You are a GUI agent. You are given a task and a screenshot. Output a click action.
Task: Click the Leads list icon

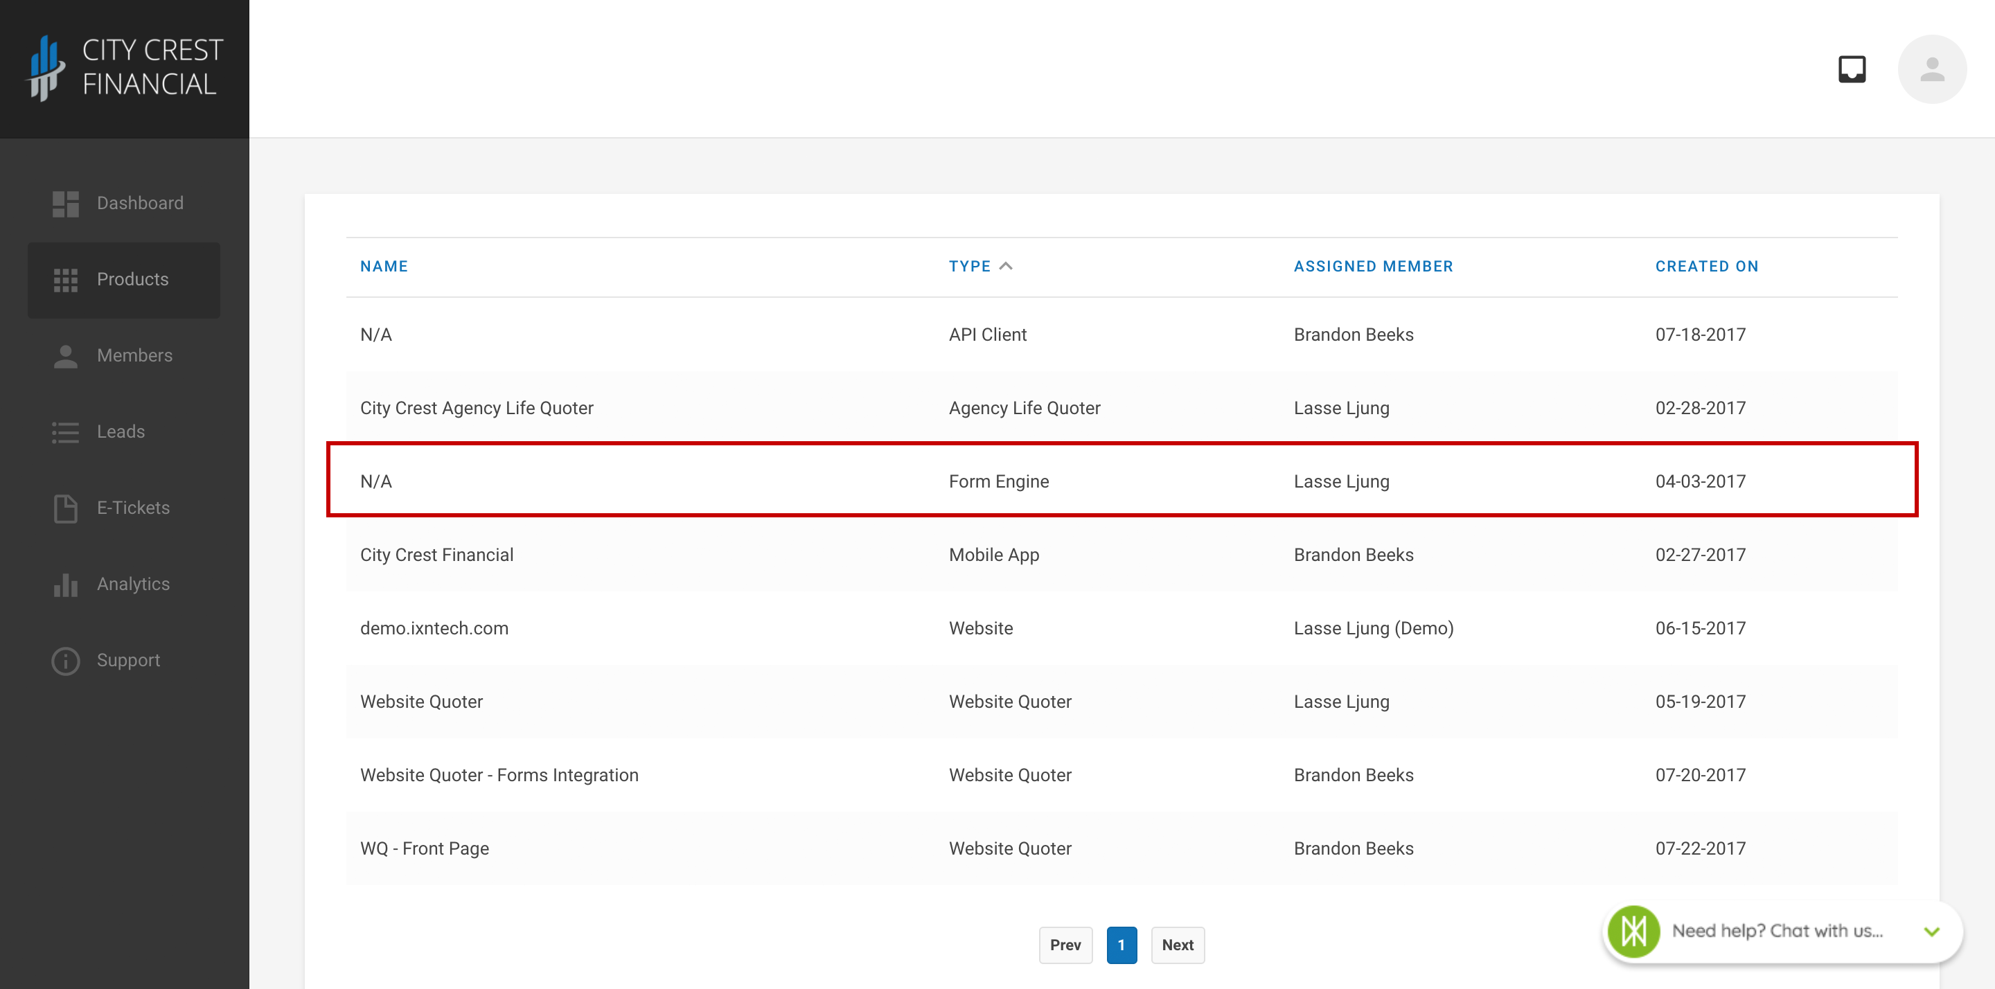66,432
